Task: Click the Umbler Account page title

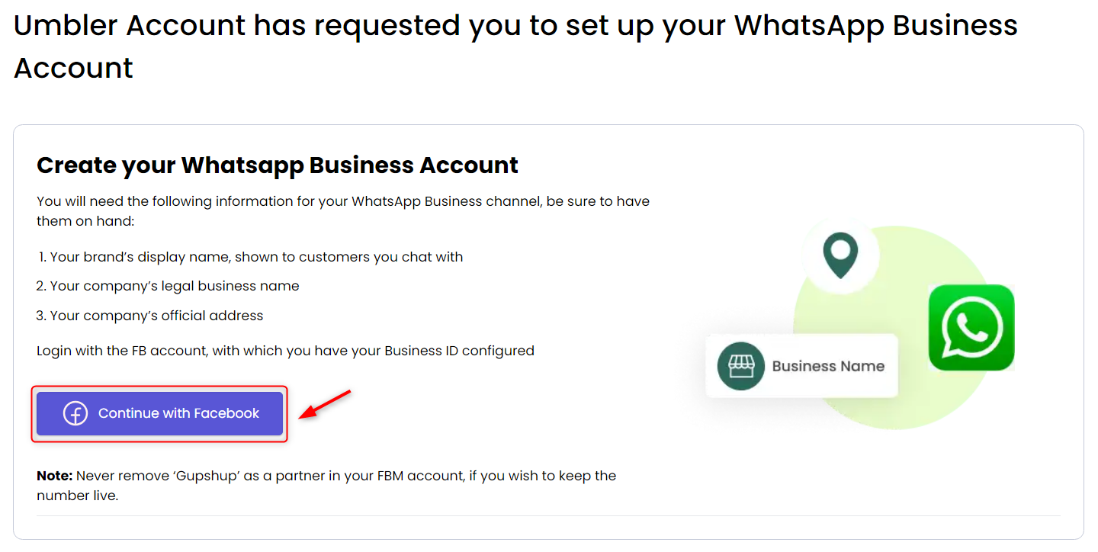Action: [515, 27]
